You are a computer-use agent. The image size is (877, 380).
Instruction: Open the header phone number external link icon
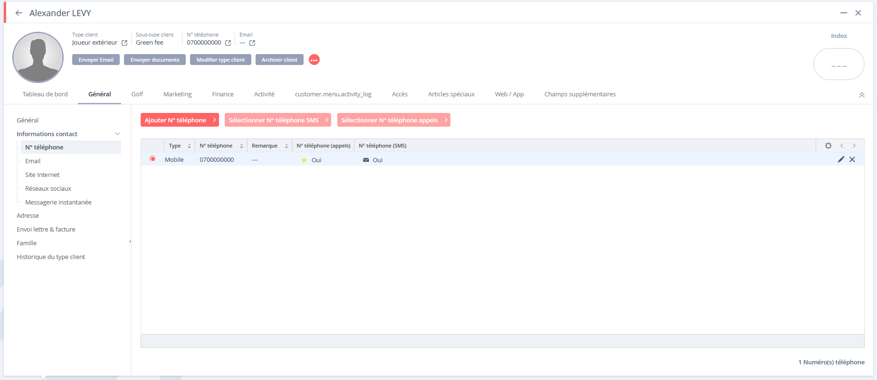228,43
